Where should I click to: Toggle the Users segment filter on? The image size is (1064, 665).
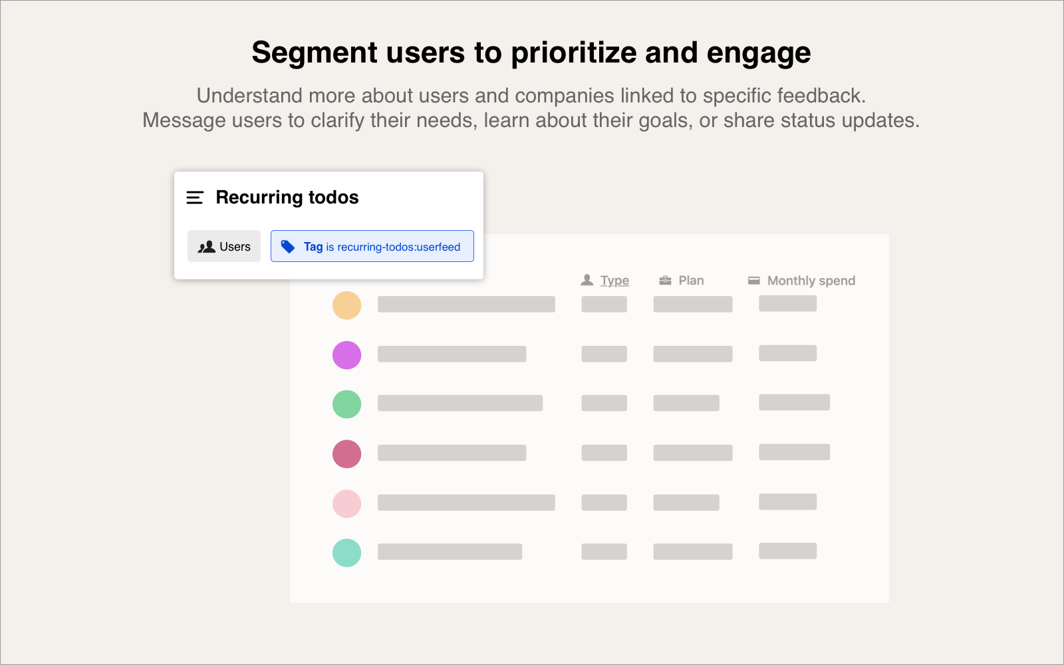coord(223,246)
